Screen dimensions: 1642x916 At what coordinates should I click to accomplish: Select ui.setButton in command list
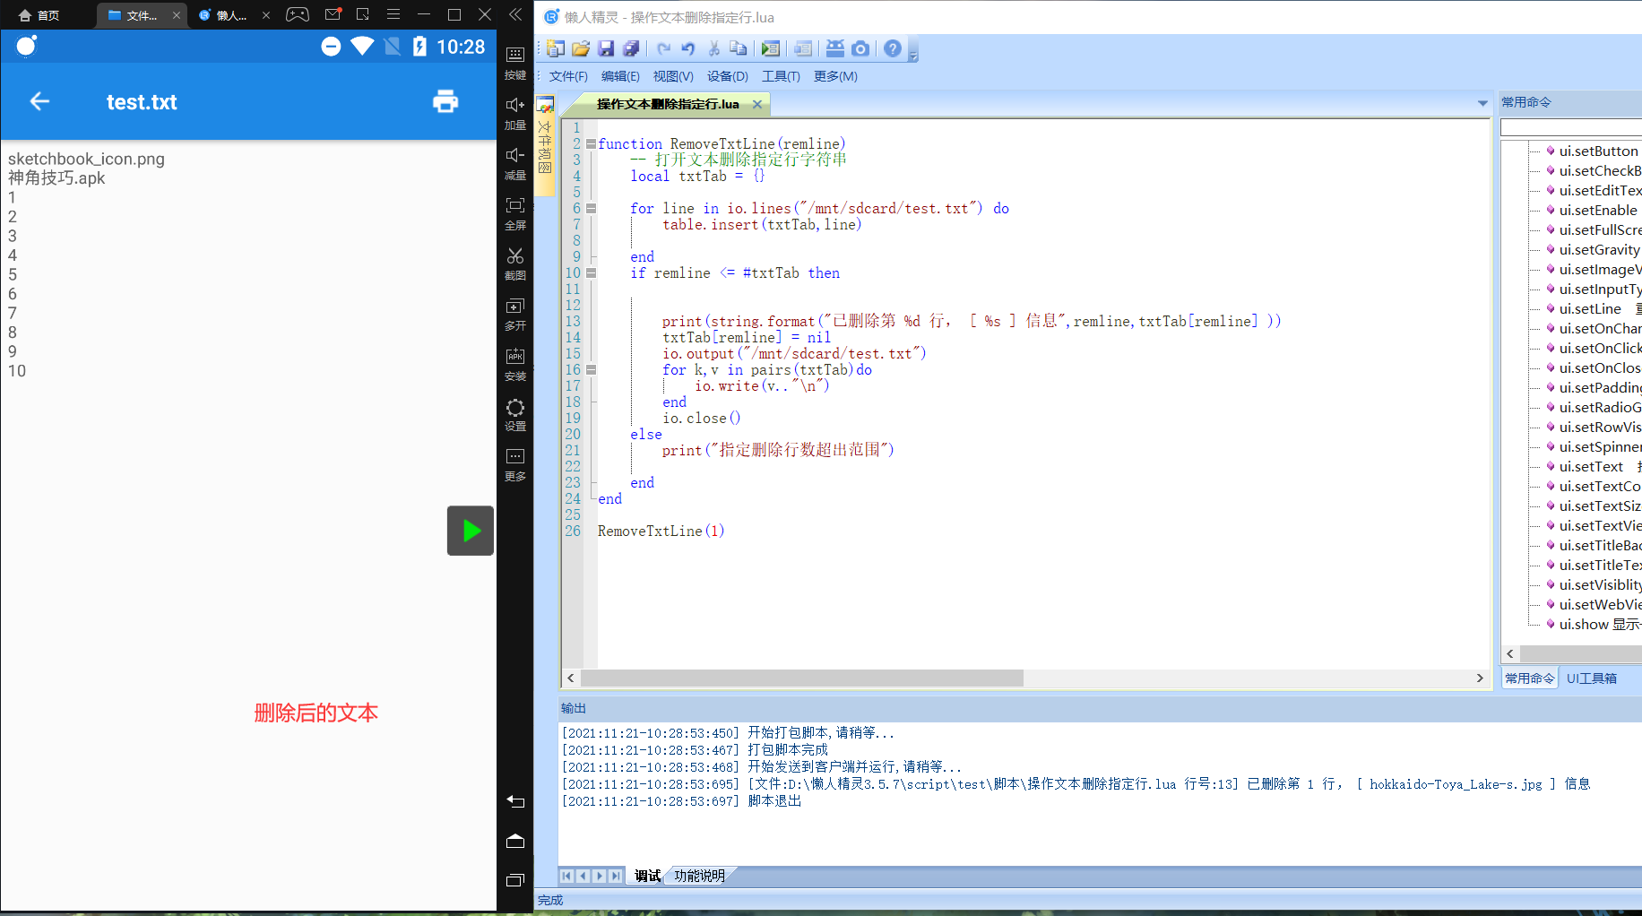(x=1598, y=151)
